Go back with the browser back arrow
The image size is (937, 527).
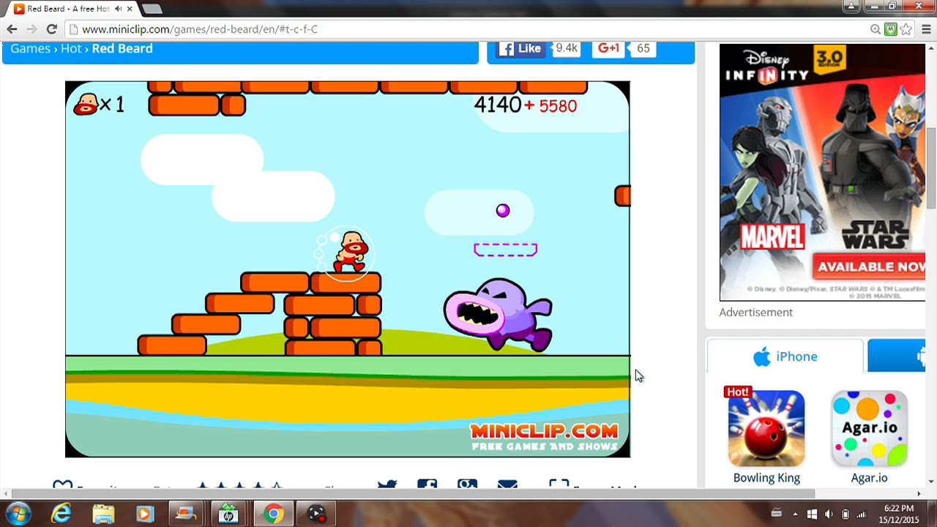pyautogui.click(x=12, y=29)
